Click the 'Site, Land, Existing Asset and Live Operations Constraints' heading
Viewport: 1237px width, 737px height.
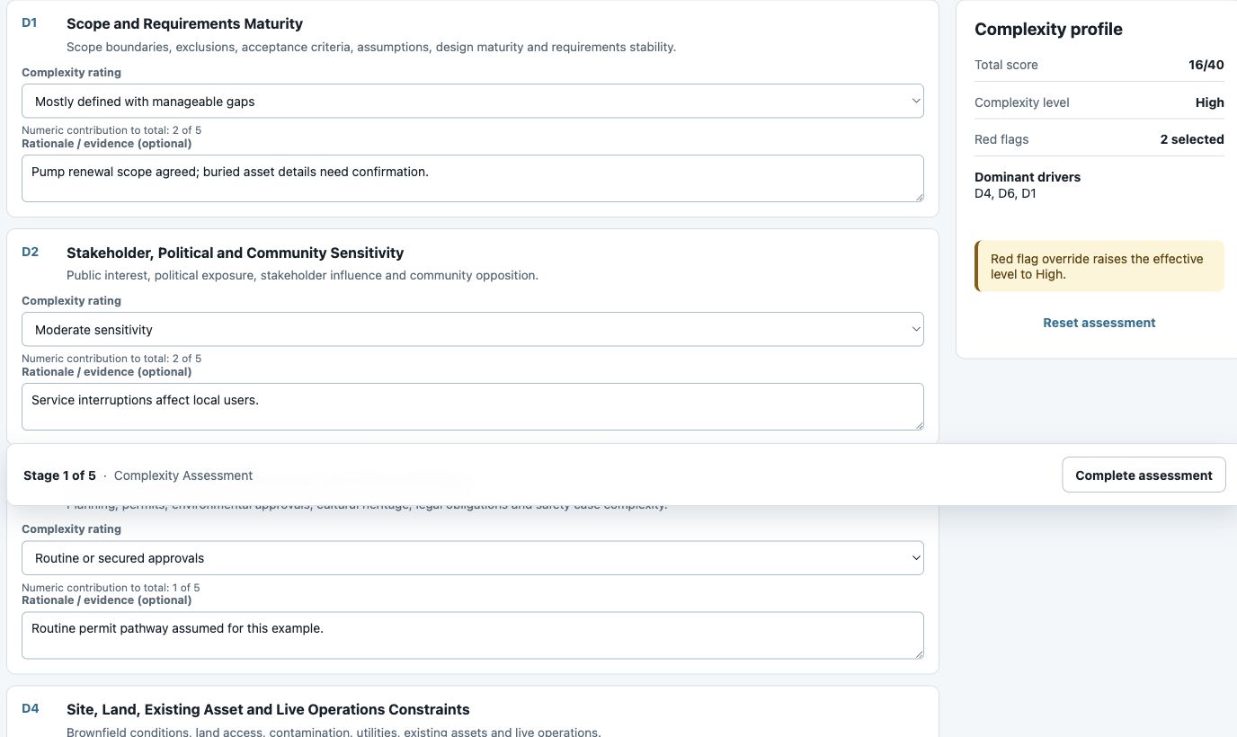[x=268, y=709]
